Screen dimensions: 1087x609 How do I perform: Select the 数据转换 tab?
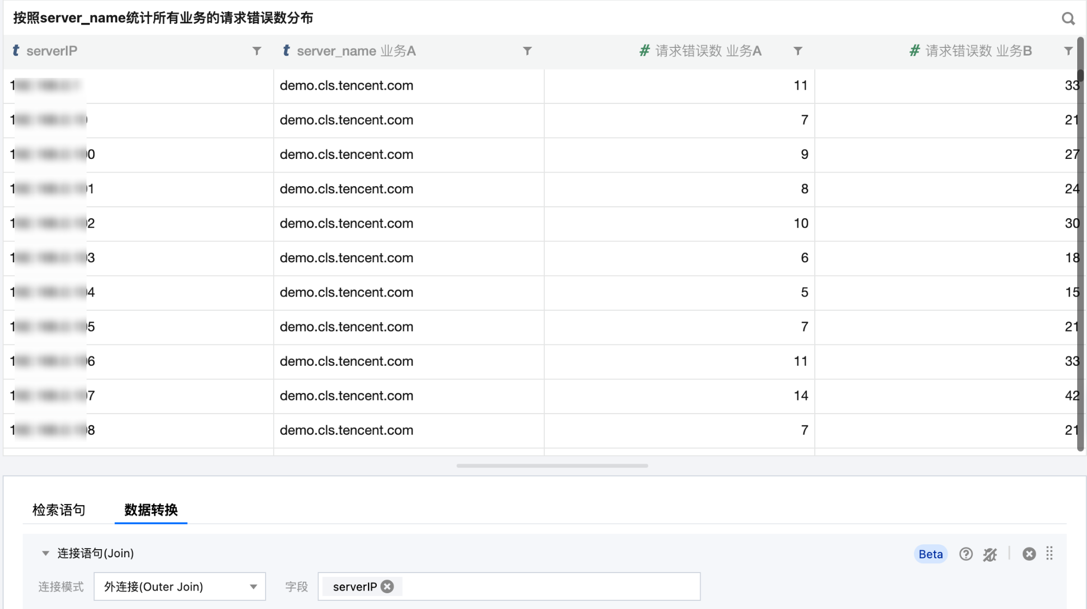[151, 510]
